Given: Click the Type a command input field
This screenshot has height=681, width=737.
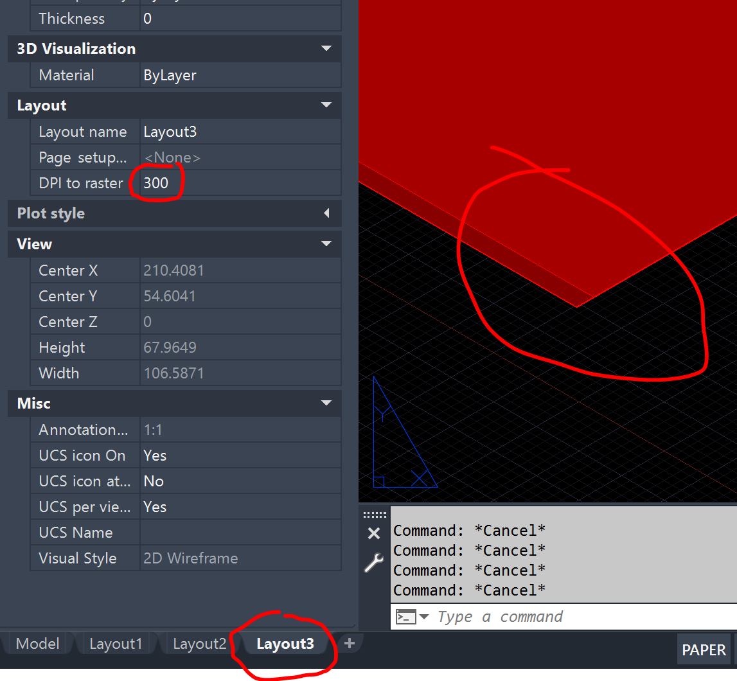Looking at the screenshot, I should coord(514,616).
